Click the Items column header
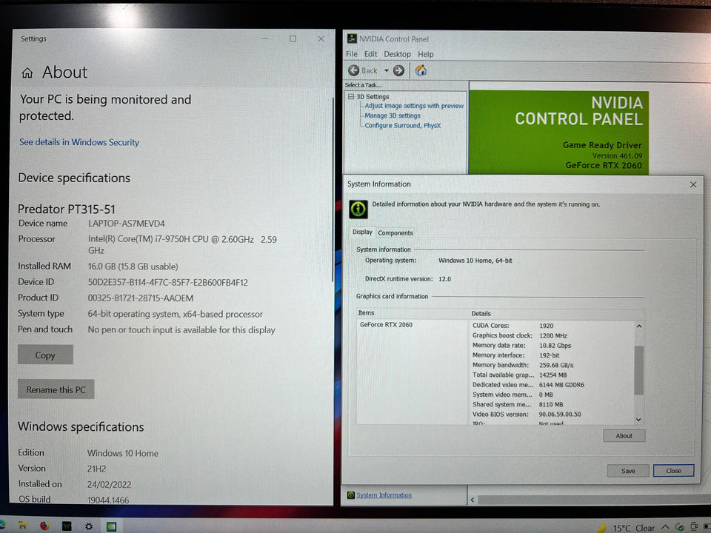This screenshot has width=711, height=533. [366, 312]
